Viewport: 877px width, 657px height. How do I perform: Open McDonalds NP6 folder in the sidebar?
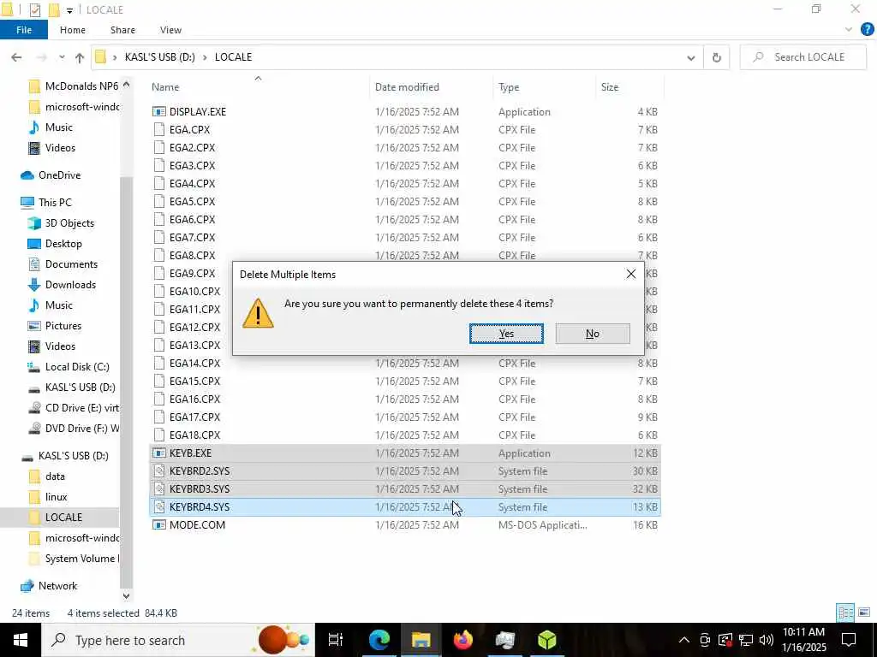pyautogui.click(x=81, y=86)
